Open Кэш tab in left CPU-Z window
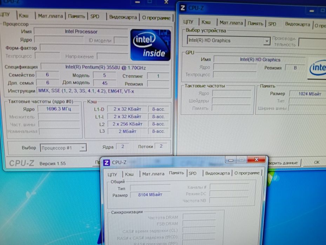The width and height of the screenshot is (326, 245). pyautogui.click(x=24, y=16)
